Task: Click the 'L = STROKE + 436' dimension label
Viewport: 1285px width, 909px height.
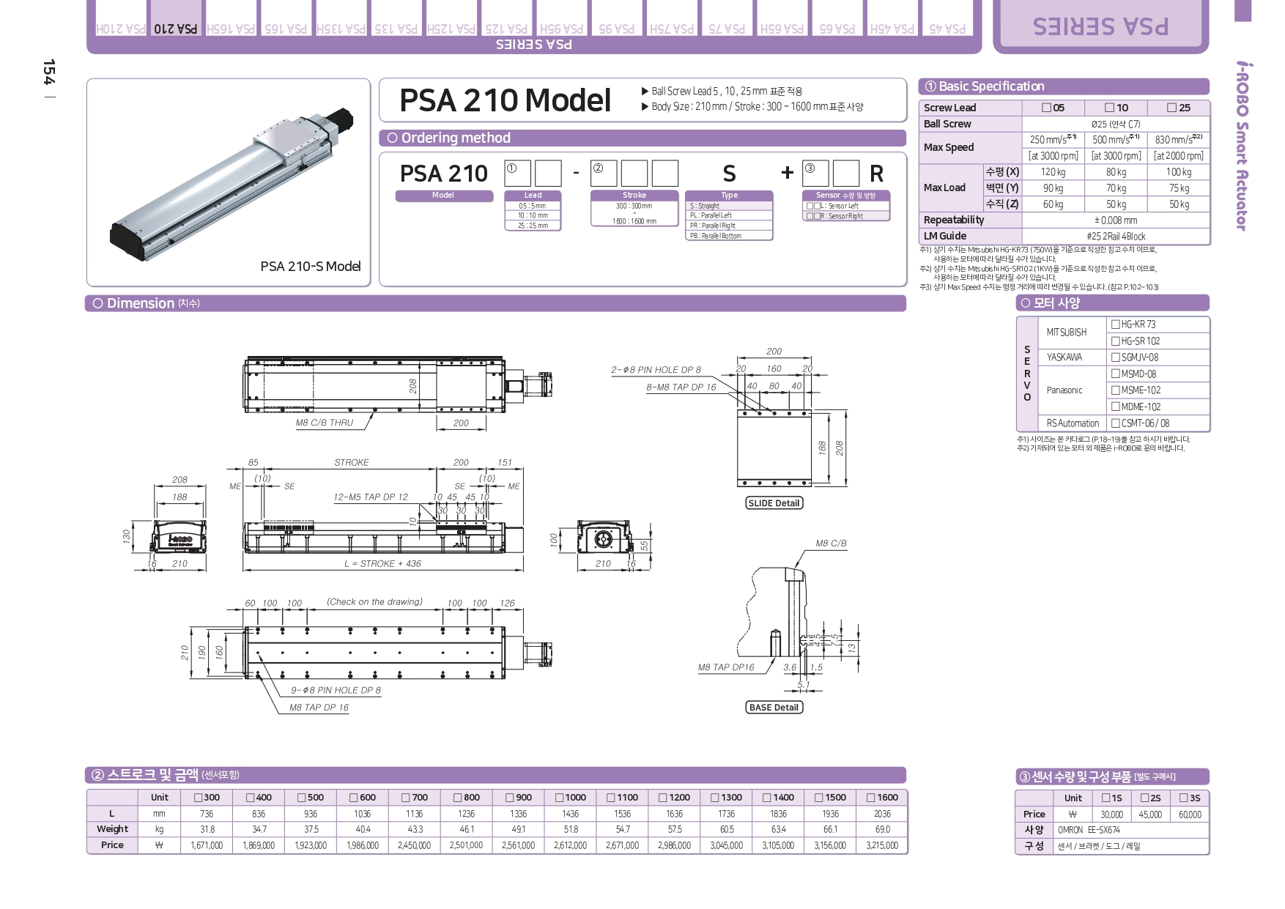Action: pyautogui.click(x=382, y=564)
